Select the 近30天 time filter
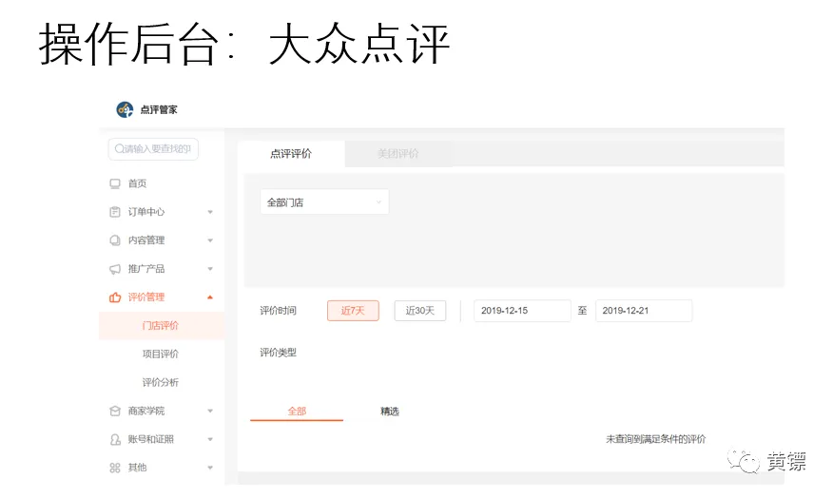This screenshot has height=498, width=833. coord(420,311)
